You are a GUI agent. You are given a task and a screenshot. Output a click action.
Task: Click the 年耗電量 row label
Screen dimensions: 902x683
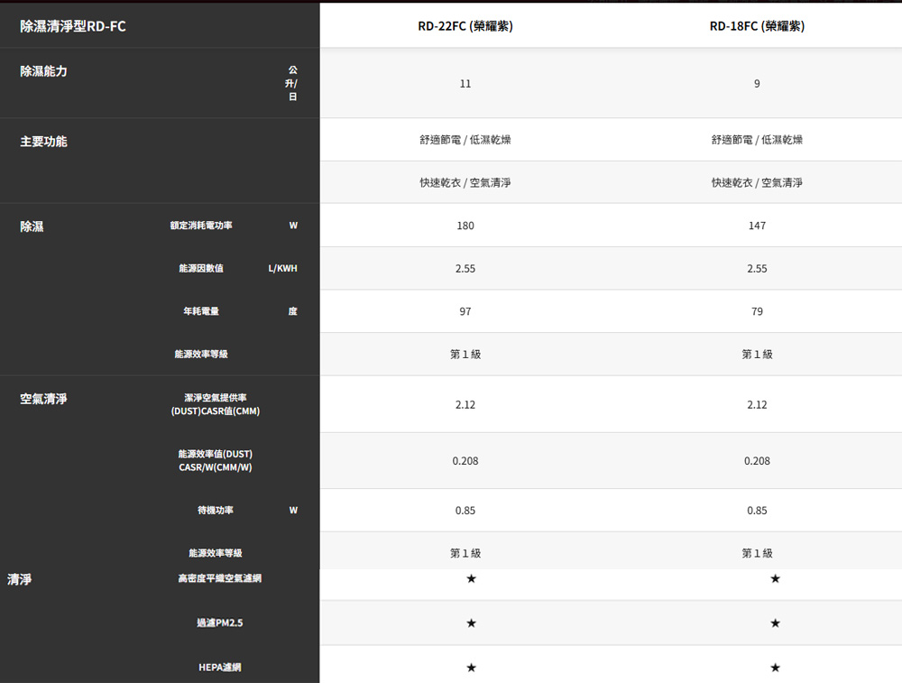click(201, 311)
